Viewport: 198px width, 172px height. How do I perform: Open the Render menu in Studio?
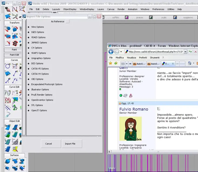point(121,9)
